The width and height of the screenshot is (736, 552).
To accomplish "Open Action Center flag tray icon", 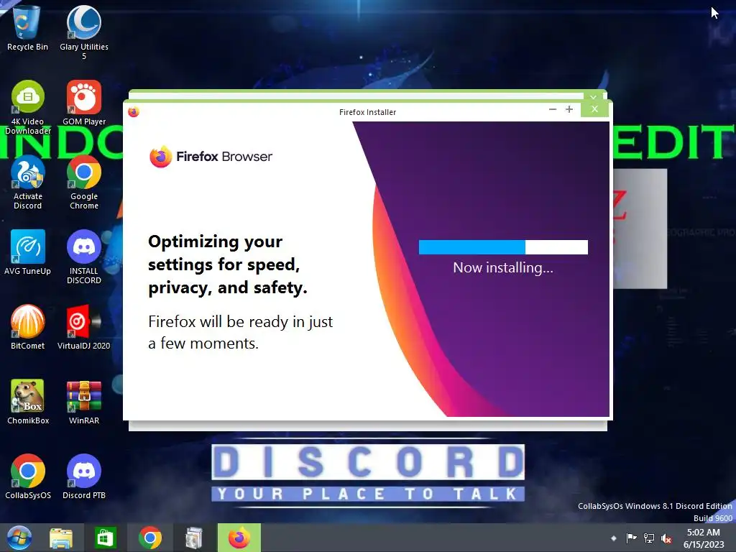I will (x=631, y=538).
